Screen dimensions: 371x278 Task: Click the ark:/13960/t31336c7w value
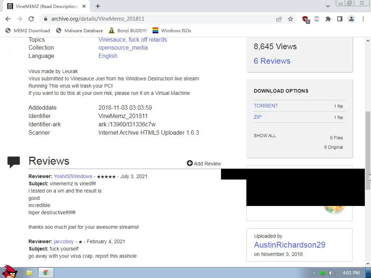pyautogui.click(x=127, y=125)
